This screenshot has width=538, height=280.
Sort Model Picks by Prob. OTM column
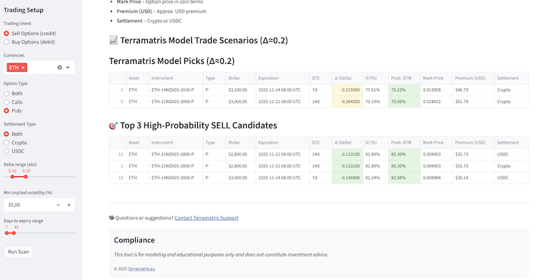click(403, 78)
